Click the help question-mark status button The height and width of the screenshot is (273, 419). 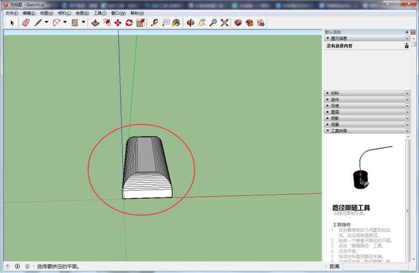7,266
